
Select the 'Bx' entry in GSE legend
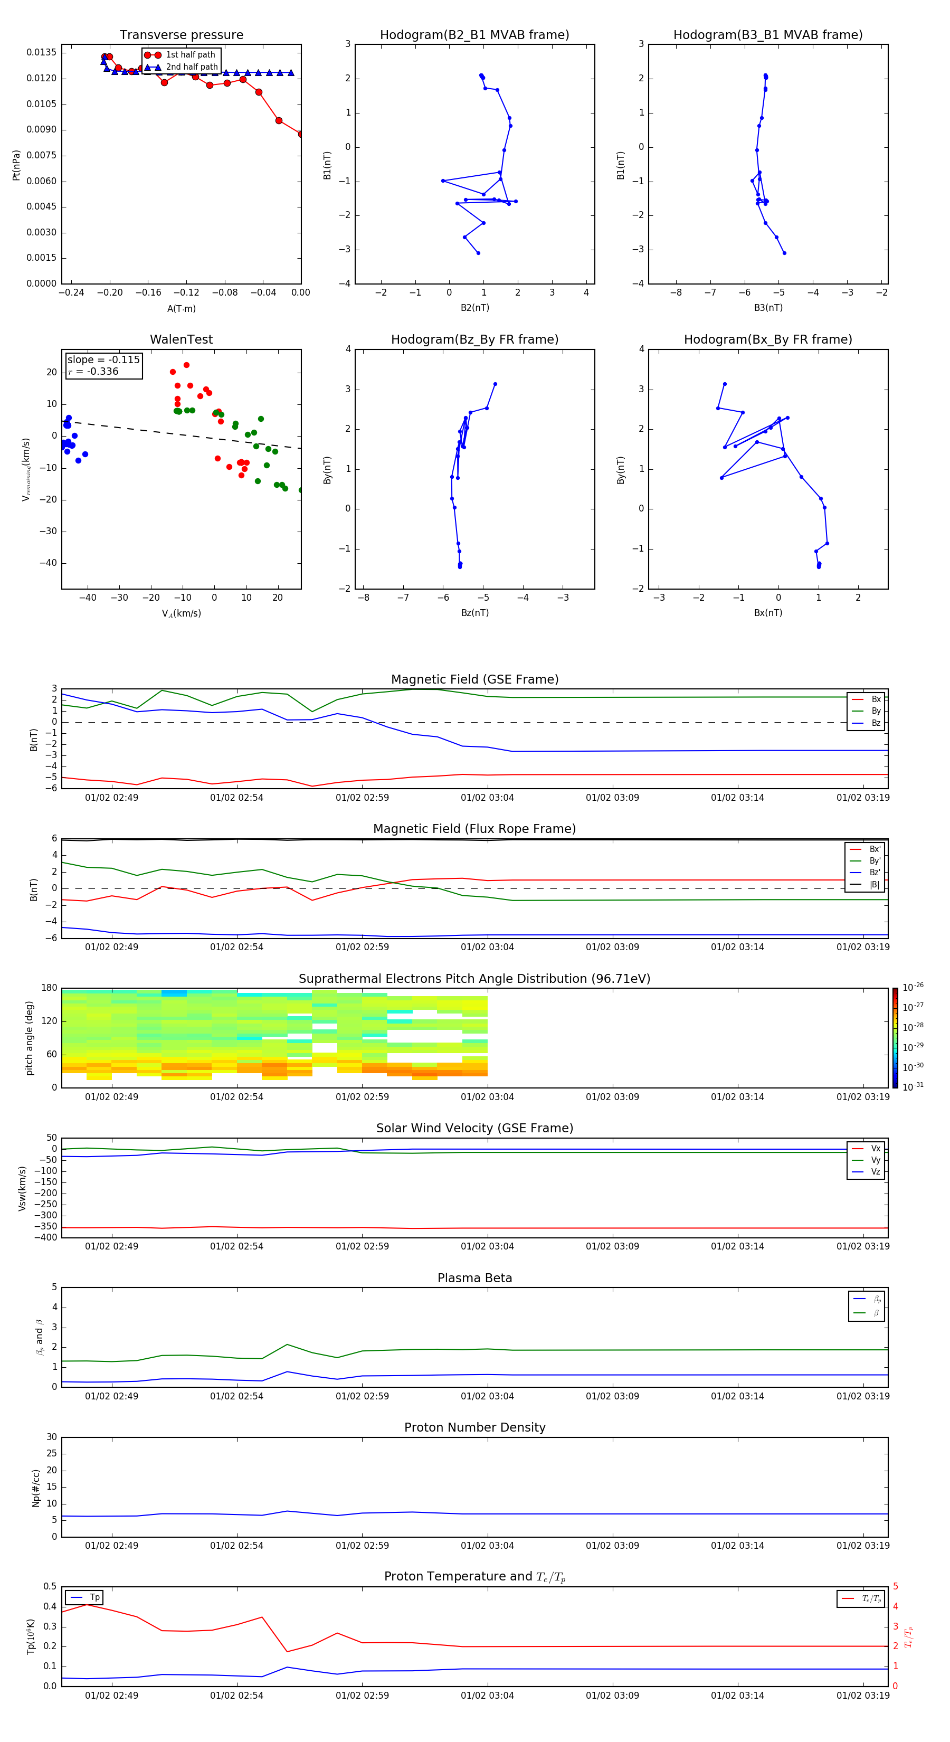click(x=866, y=699)
